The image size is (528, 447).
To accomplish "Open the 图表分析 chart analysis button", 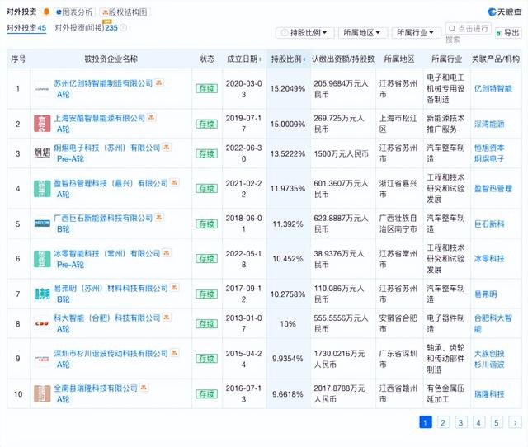I will (x=74, y=12).
